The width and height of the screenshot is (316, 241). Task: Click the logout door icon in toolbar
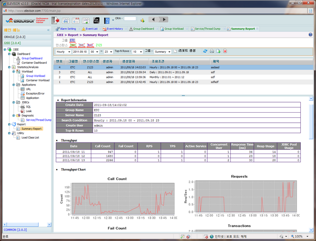coord(55,20)
